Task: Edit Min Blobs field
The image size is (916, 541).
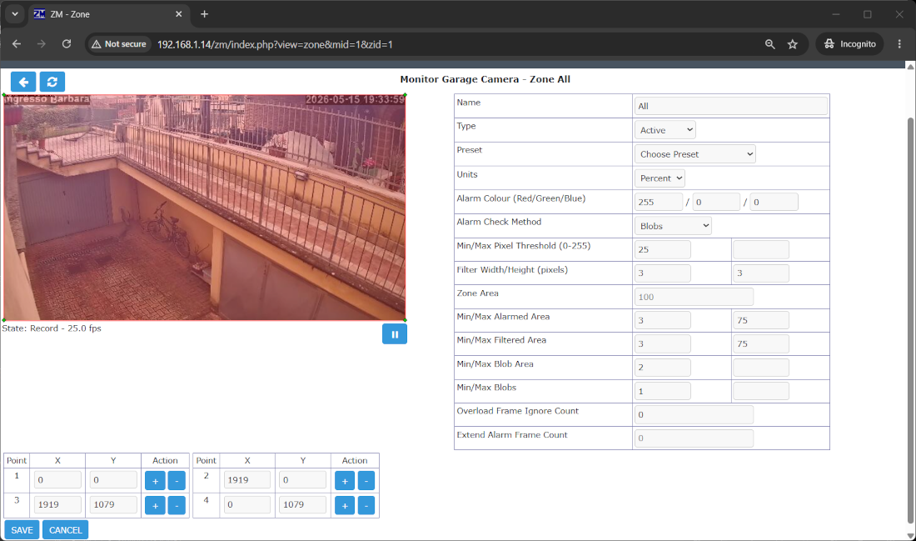Action: point(663,391)
